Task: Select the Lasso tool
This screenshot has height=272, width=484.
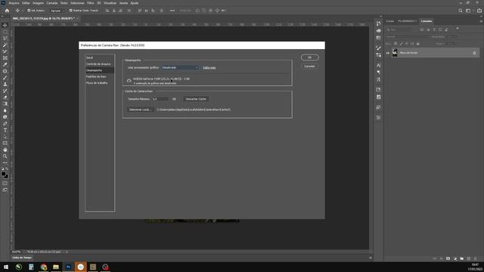Action: coord(5,39)
